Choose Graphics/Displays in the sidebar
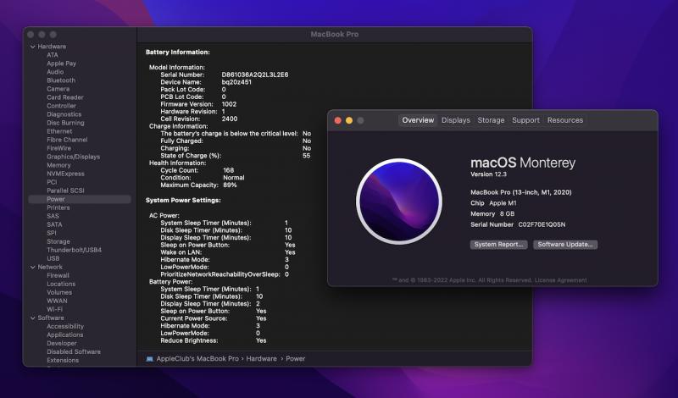This screenshot has width=678, height=398. [73, 157]
